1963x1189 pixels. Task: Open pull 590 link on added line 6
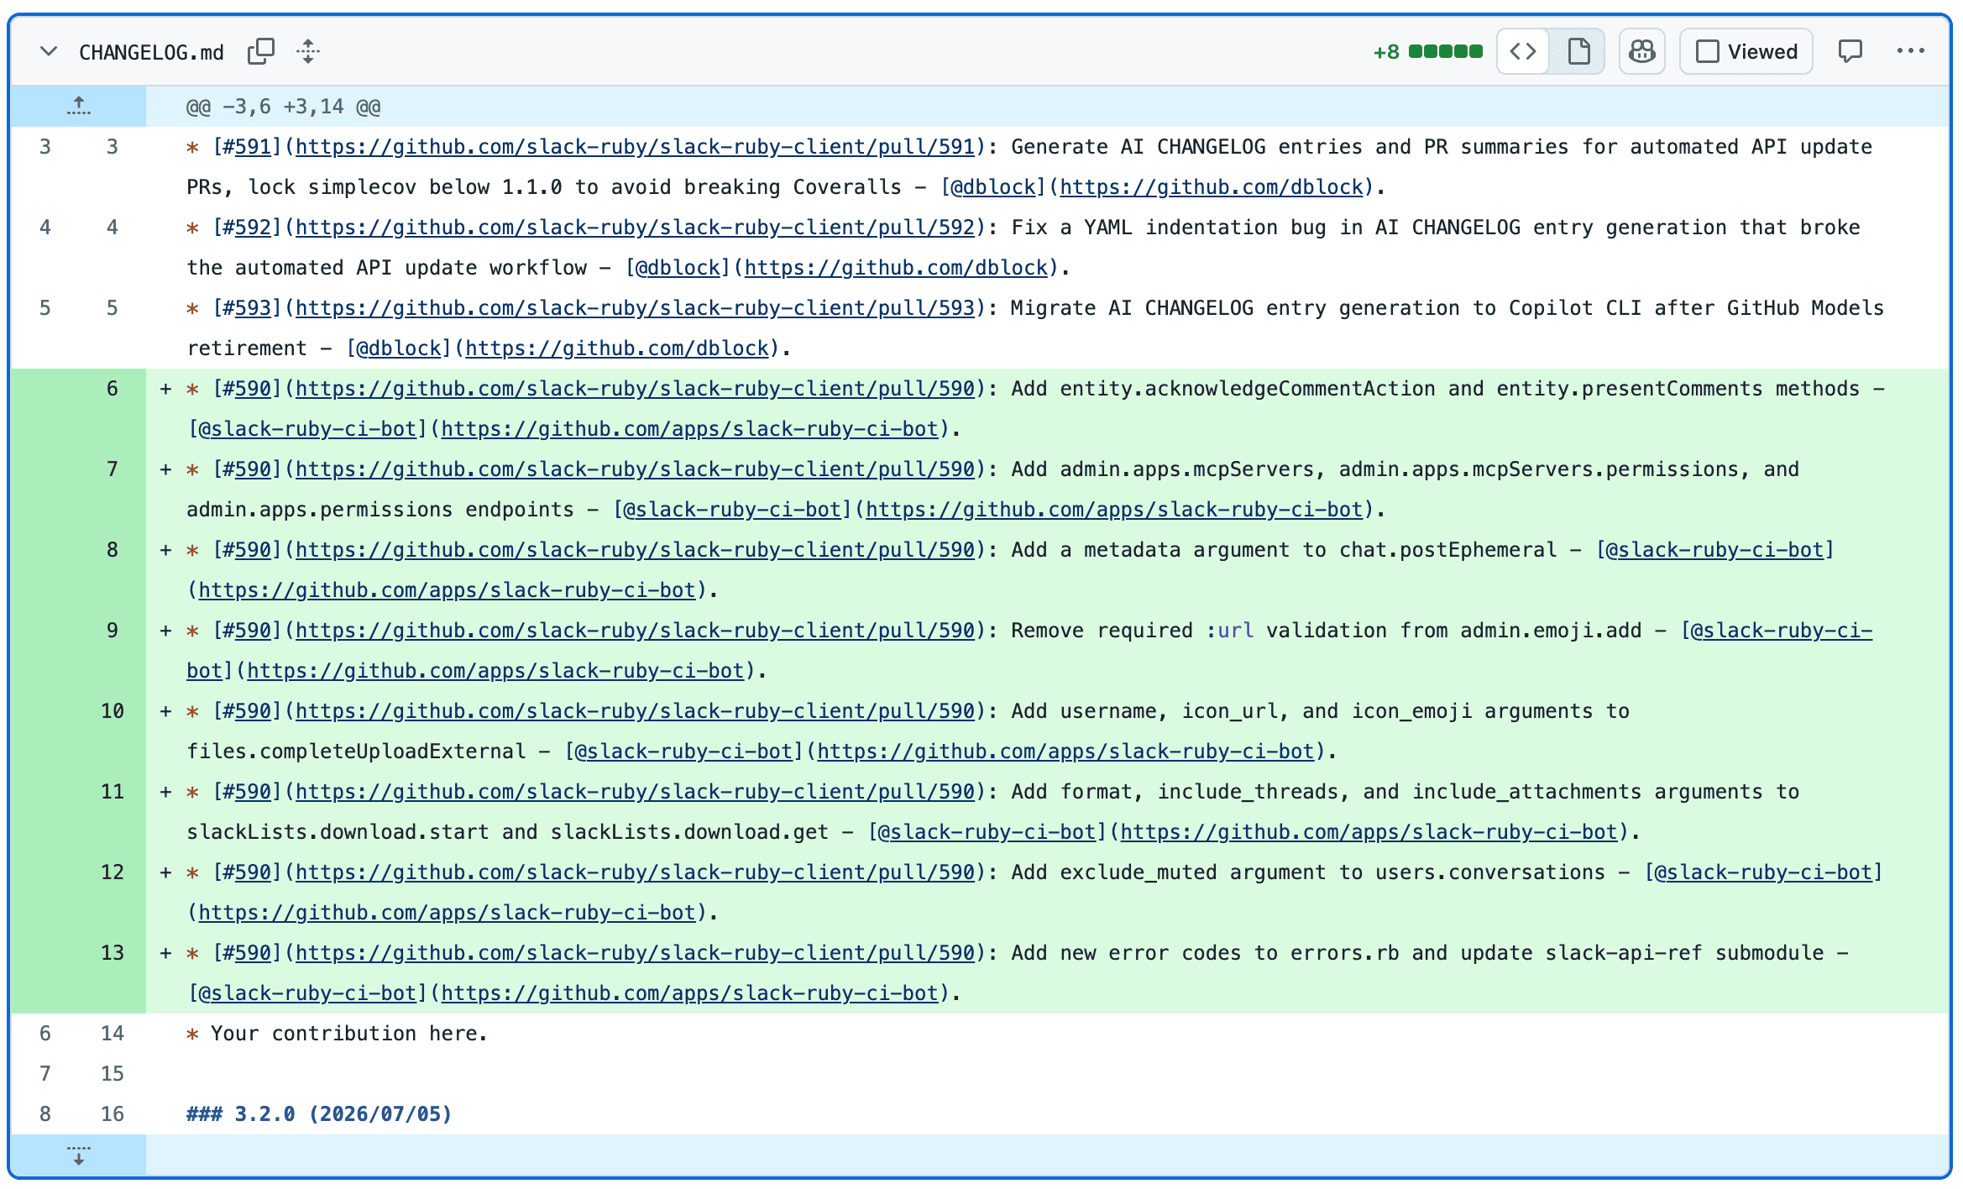pos(635,389)
